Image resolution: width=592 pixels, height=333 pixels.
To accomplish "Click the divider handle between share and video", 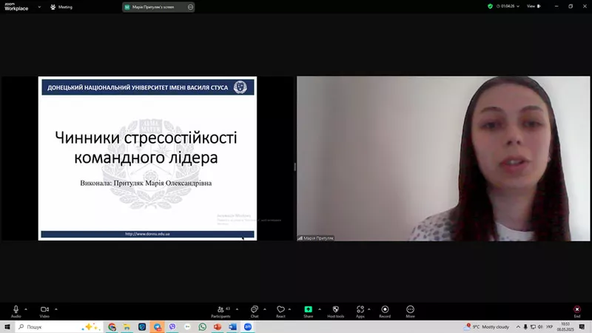I will coord(295,166).
